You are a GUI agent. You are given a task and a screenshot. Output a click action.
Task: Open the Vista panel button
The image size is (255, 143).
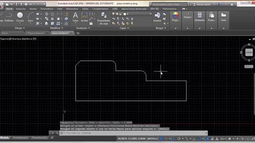(224, 17)
